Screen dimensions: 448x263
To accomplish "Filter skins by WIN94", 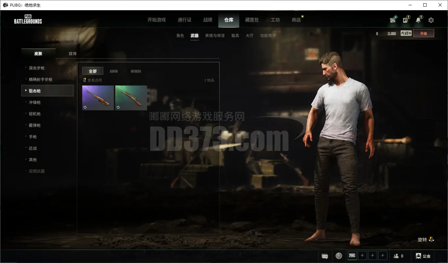I will [x=136, y=71].
